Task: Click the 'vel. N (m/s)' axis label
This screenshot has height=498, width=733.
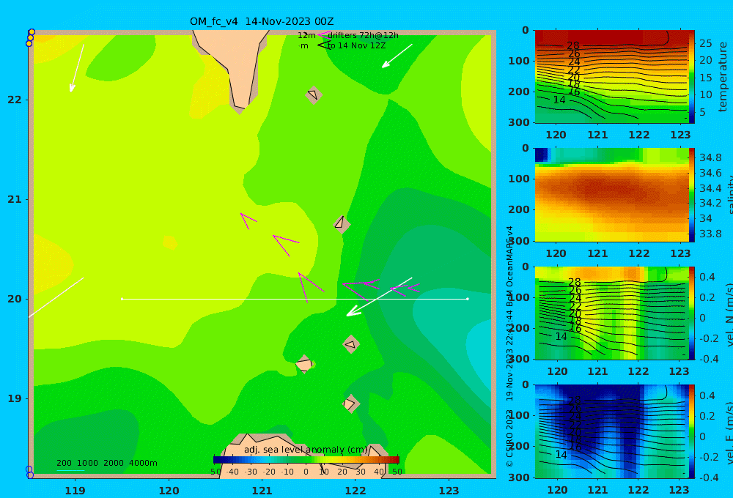Action: tap(729, 316)
